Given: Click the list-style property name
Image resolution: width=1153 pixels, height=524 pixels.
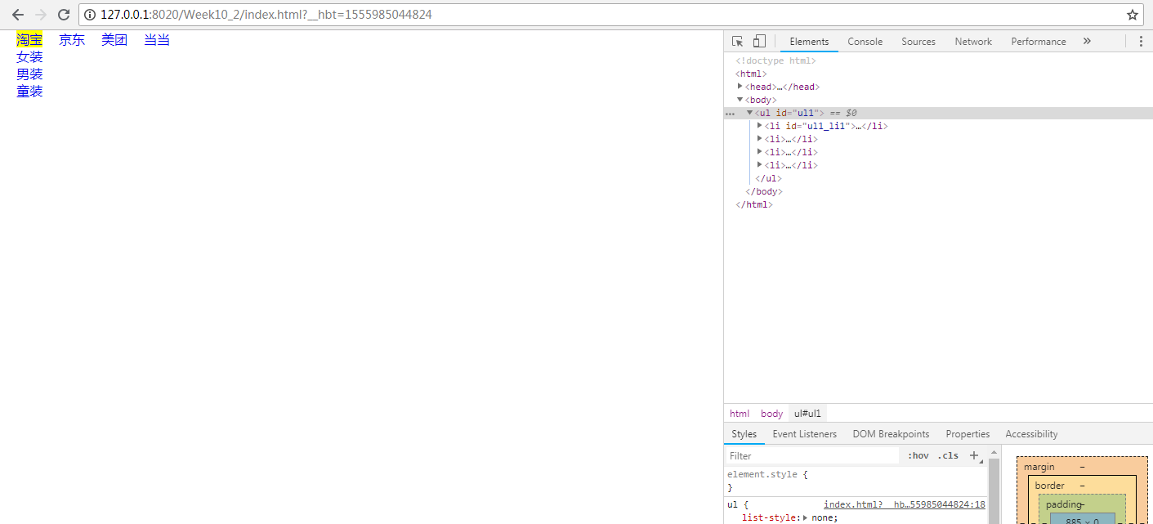Looking at the screenshot, I should (x=770, y=517).
